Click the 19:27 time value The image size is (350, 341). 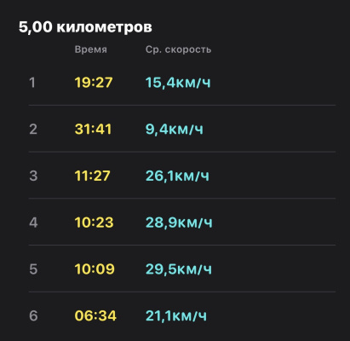94,83
